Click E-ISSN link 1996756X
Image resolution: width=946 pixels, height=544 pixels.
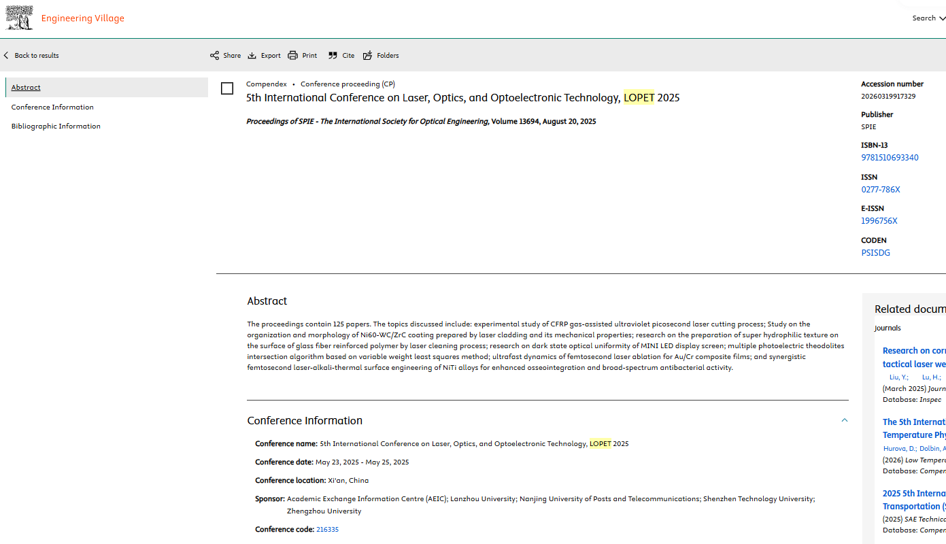(x=879, y=221)
